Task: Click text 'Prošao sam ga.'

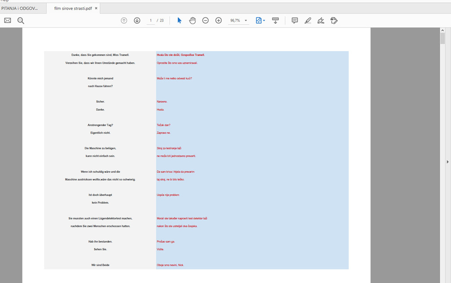Action: click(x=166, y=242)
